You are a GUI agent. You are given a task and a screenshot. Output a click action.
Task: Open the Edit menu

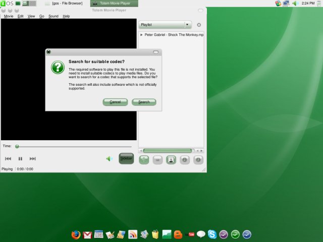(x=20, y=16)
